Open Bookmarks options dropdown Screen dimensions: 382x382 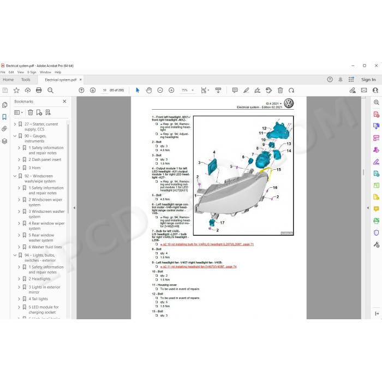(19, 112)
